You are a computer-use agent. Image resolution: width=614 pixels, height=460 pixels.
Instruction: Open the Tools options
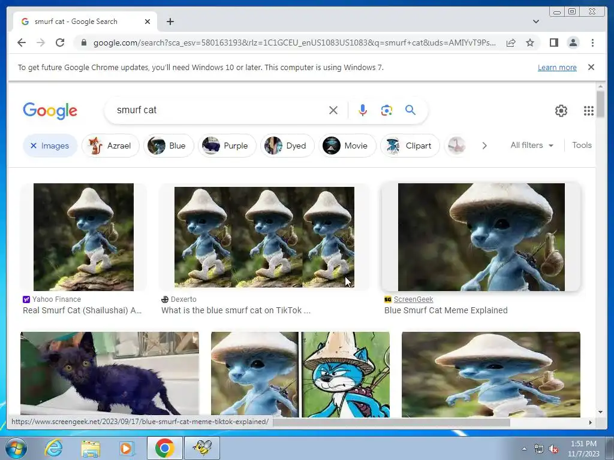pos(582,145)
